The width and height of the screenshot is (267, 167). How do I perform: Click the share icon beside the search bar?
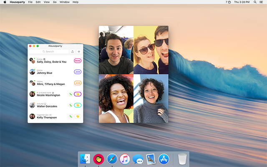73,52
